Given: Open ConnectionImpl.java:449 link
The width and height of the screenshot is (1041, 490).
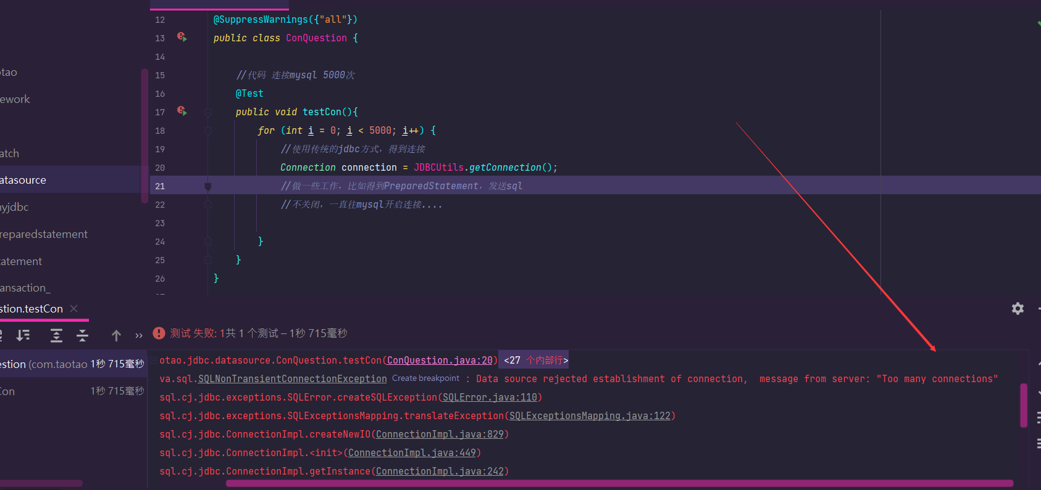Looking at the screenshot, I should (412, 452).
